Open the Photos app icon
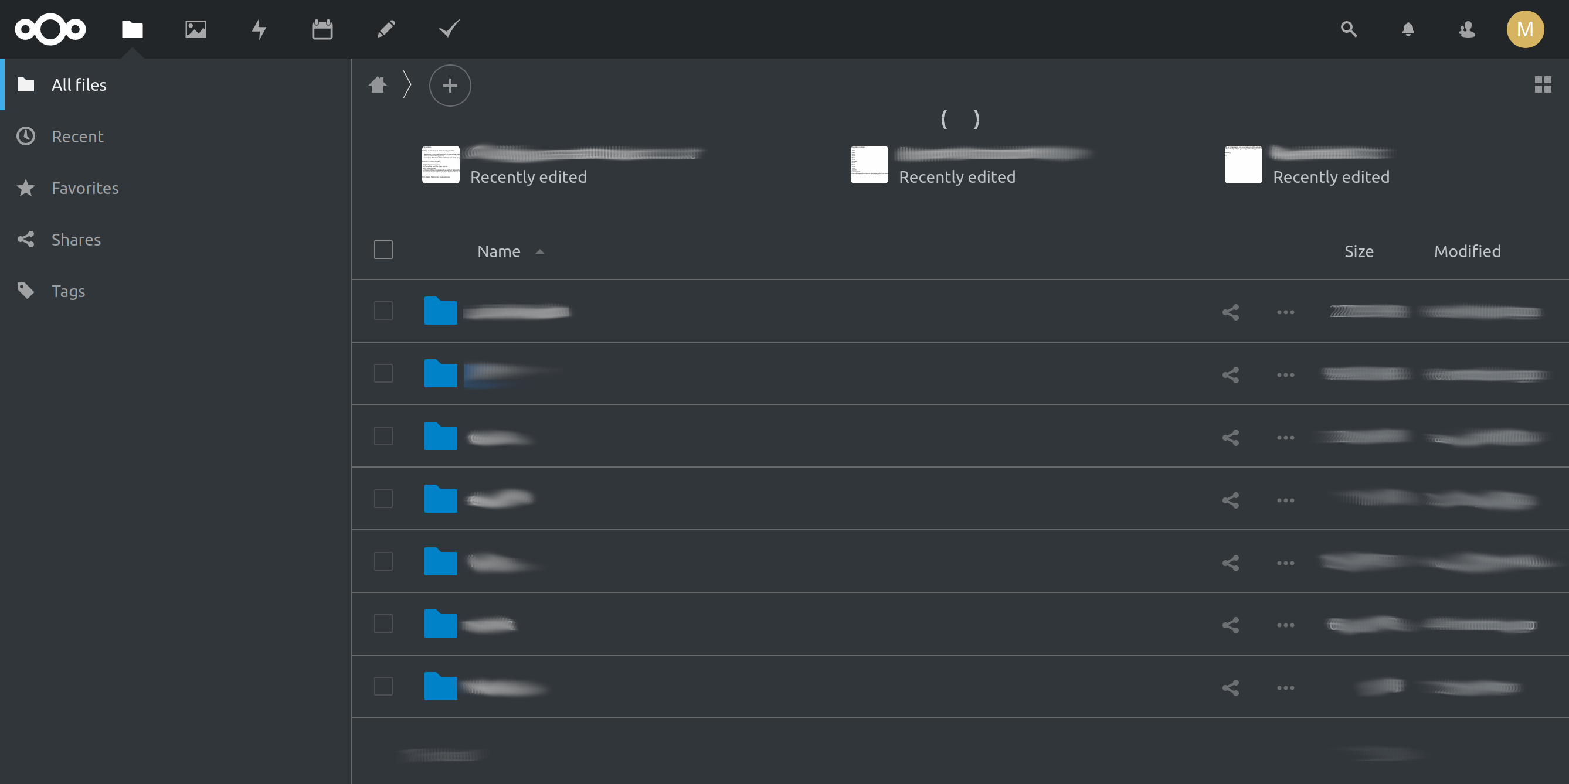The image size is (1569, 784). 195,29
